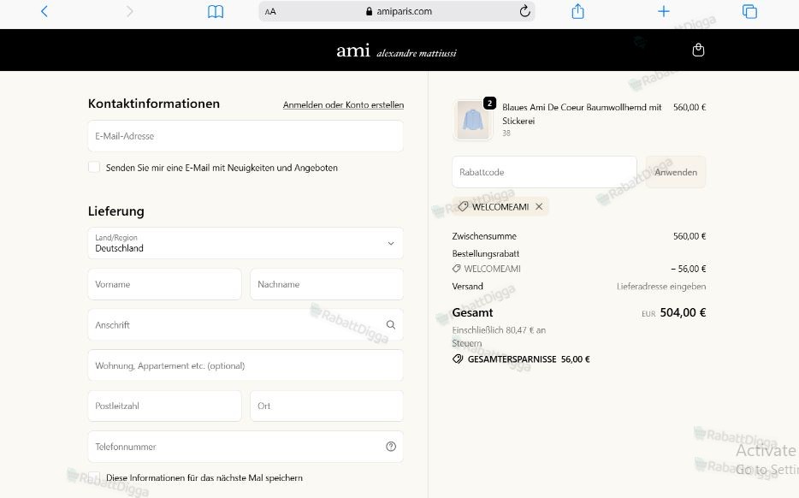Open the share sheet icon

(x=577, y=11)
